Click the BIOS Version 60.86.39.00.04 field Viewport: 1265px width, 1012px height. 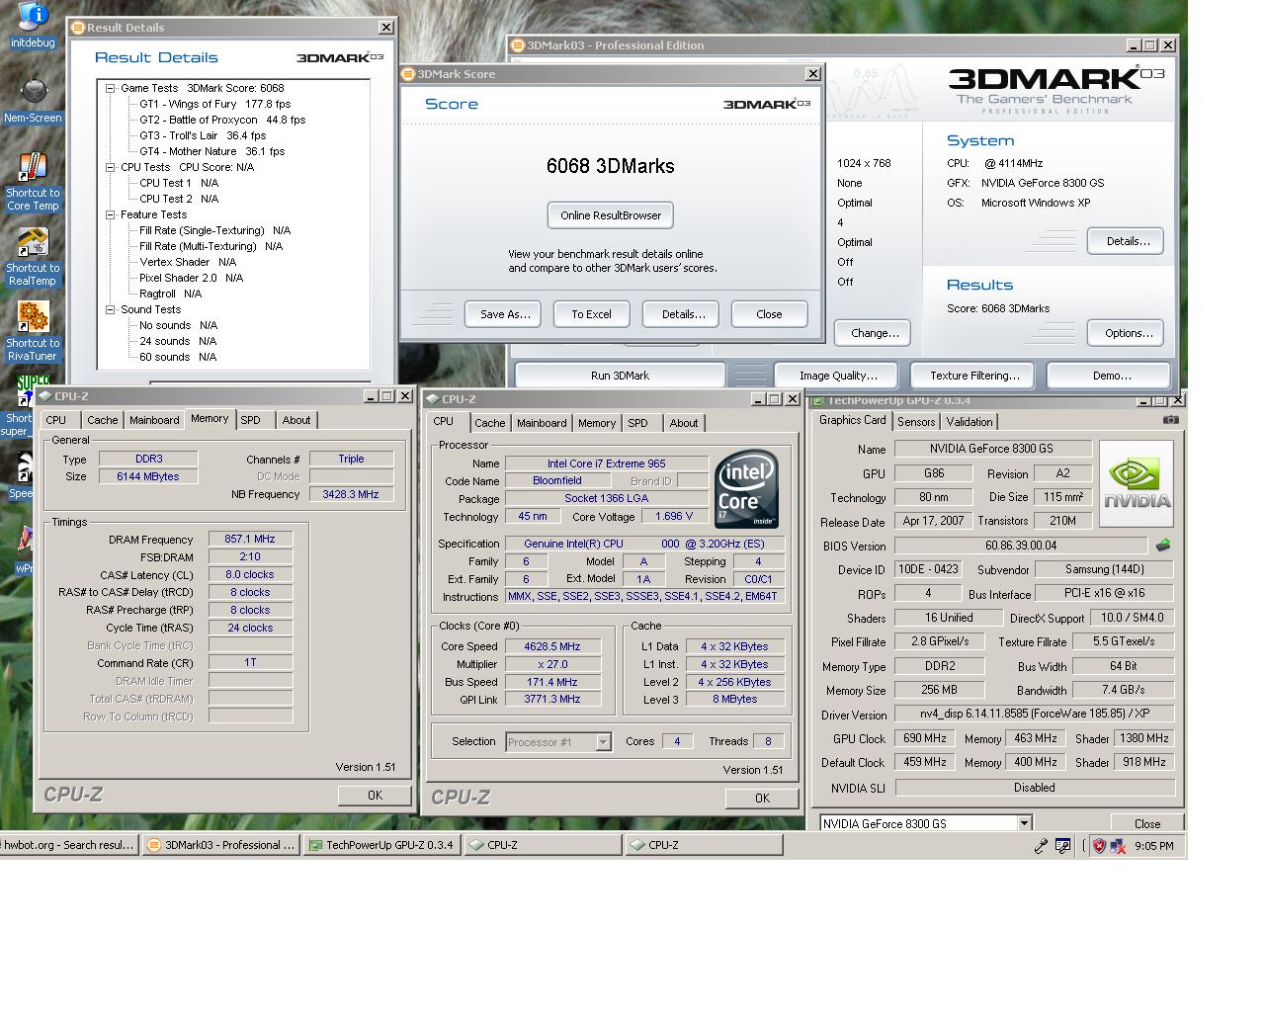tap(1020, 546)
